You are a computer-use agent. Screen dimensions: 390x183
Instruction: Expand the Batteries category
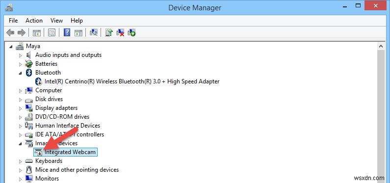(20, 64)
